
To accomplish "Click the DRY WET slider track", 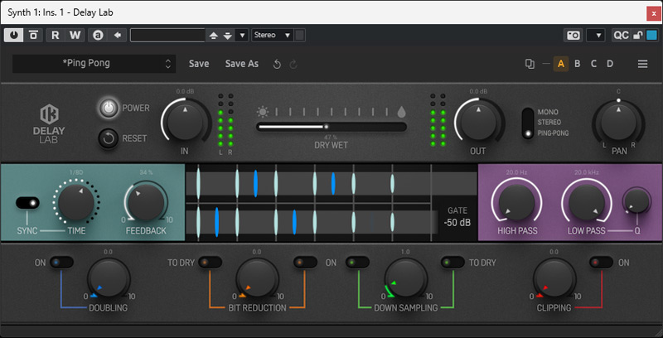I will (x=331, y=127).
